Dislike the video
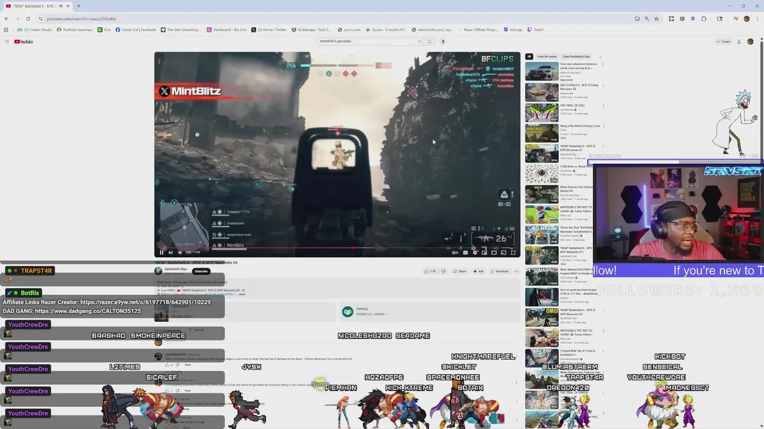The height and width of the screenshot is (429, 764). coord(443,271)
